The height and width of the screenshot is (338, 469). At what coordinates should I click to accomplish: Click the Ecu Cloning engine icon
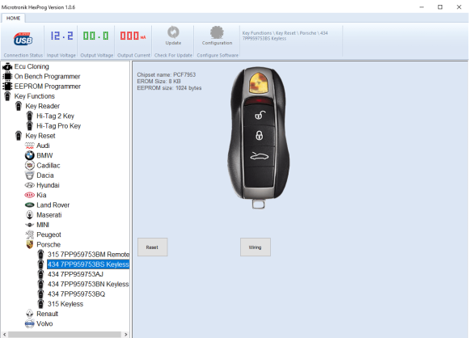pos(7,66)
